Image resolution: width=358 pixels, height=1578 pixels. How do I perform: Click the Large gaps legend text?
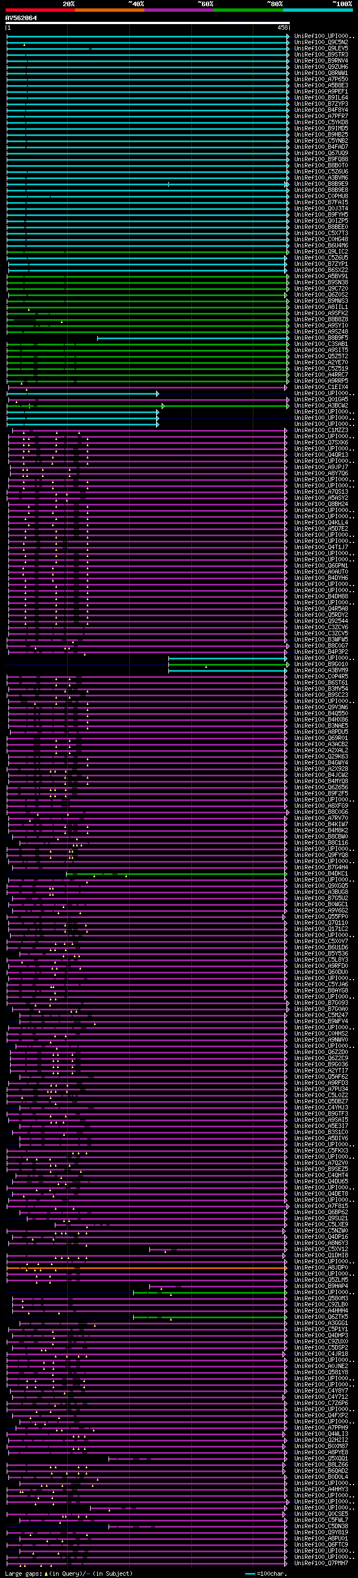click(69, 1573)
